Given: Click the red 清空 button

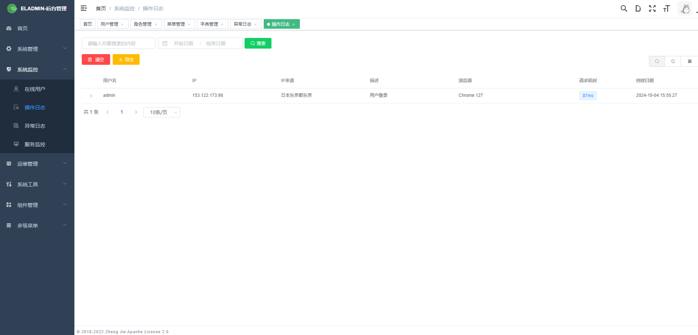Looking at the screenshot, I should tap(96, 60).
